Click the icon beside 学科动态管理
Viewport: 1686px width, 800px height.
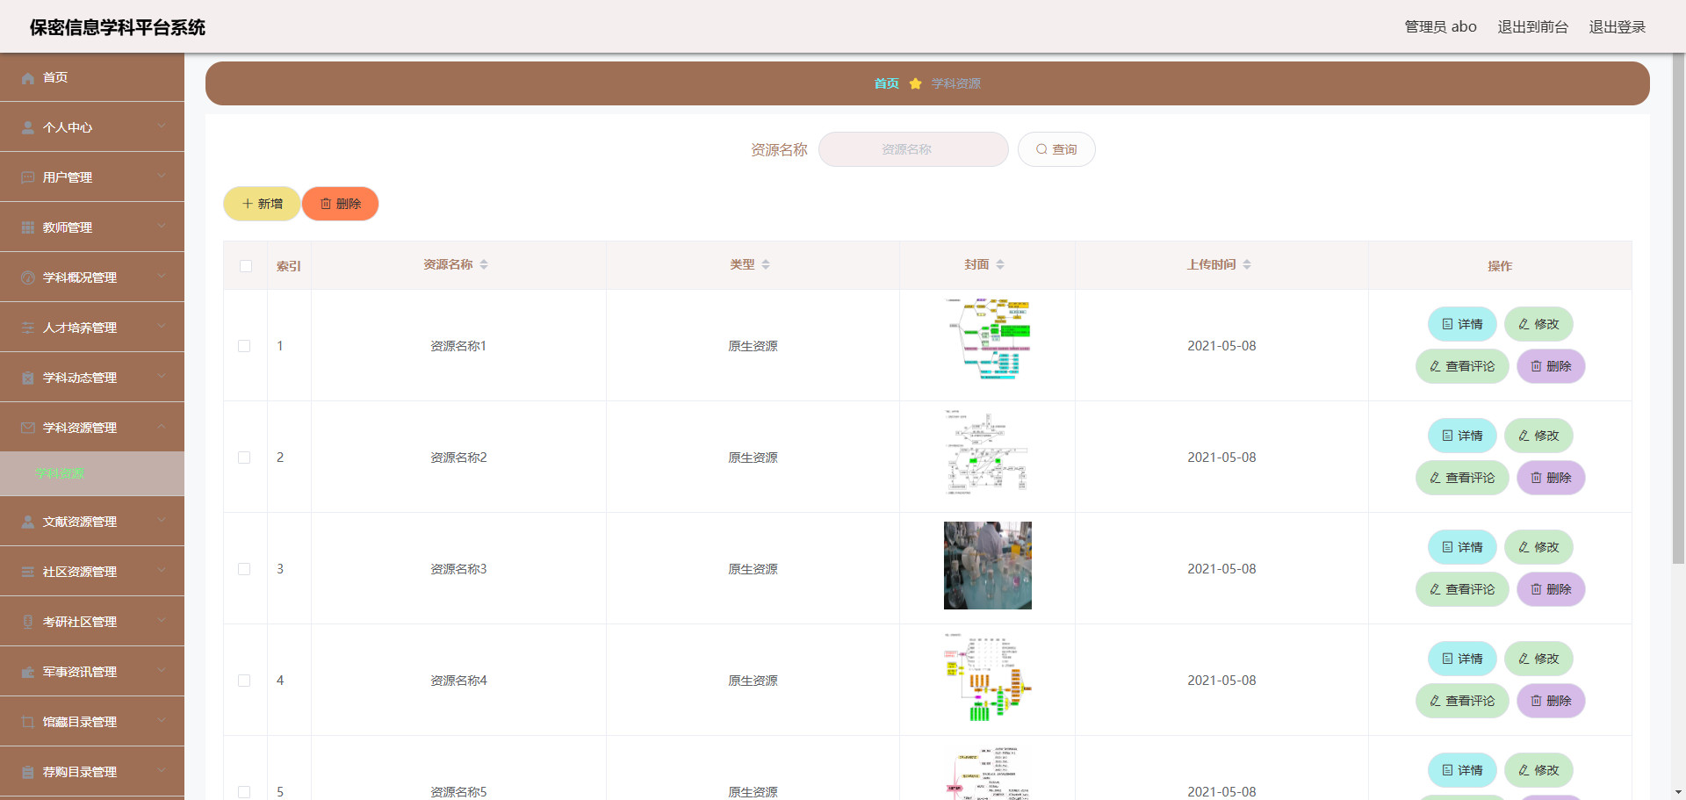28,378
